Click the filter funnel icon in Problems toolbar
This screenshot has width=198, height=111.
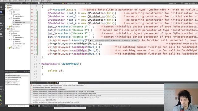click(58, 83)
